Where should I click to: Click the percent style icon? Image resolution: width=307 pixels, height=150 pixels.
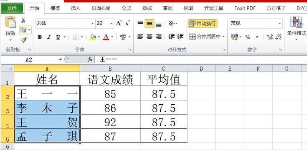[248, 37]
